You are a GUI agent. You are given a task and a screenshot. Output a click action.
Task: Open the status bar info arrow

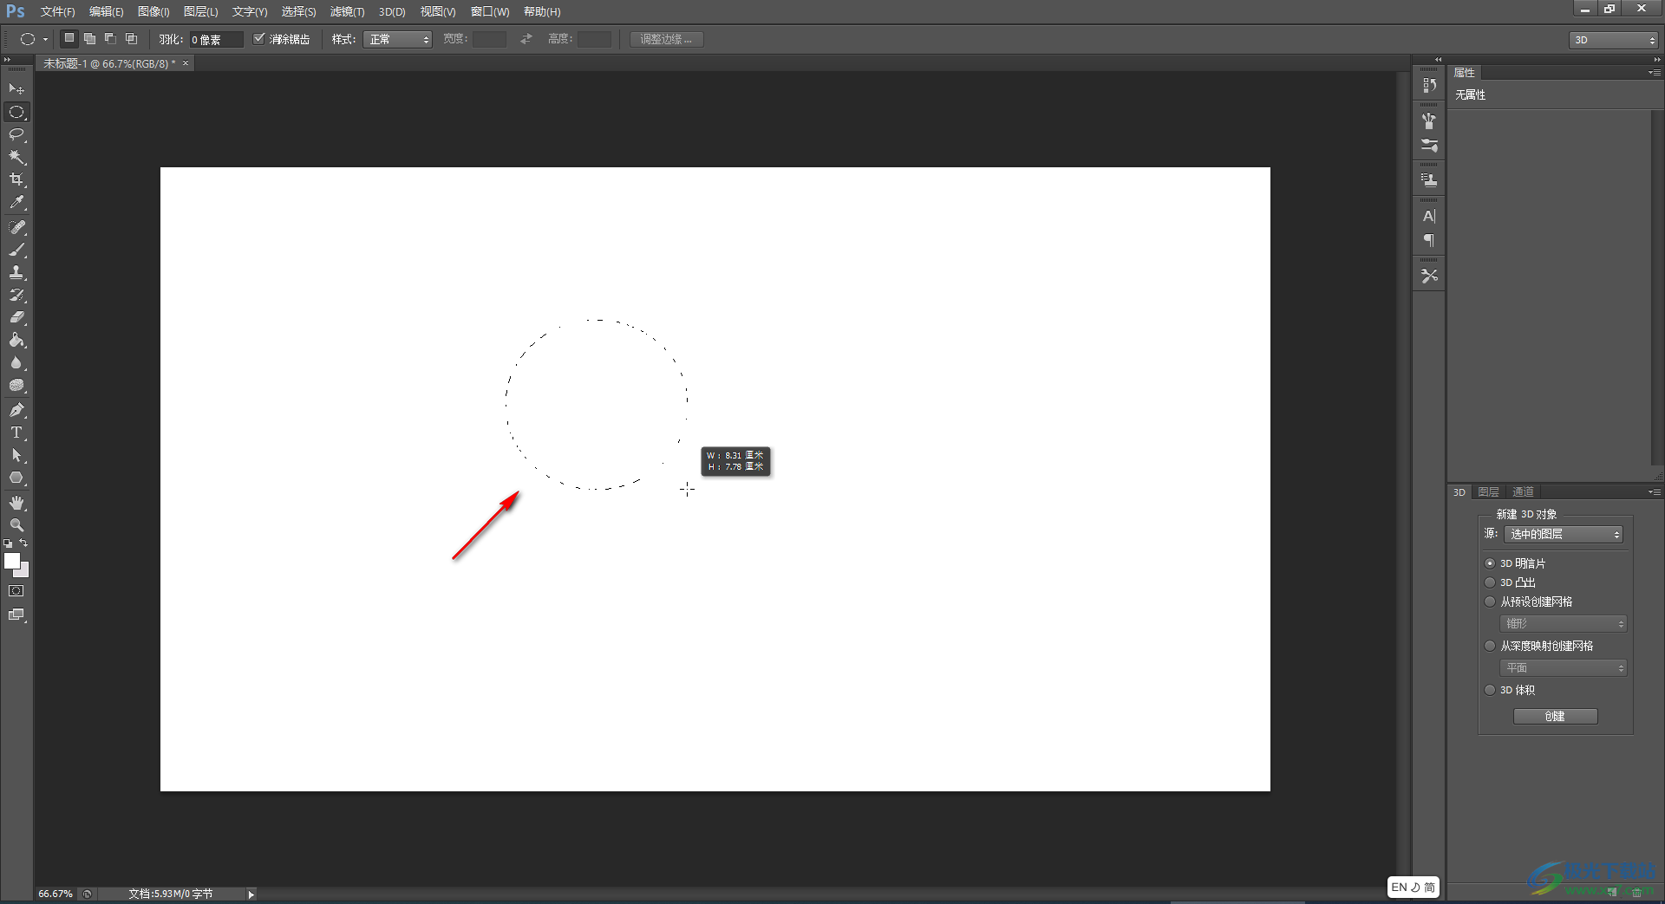pos(251,894)
